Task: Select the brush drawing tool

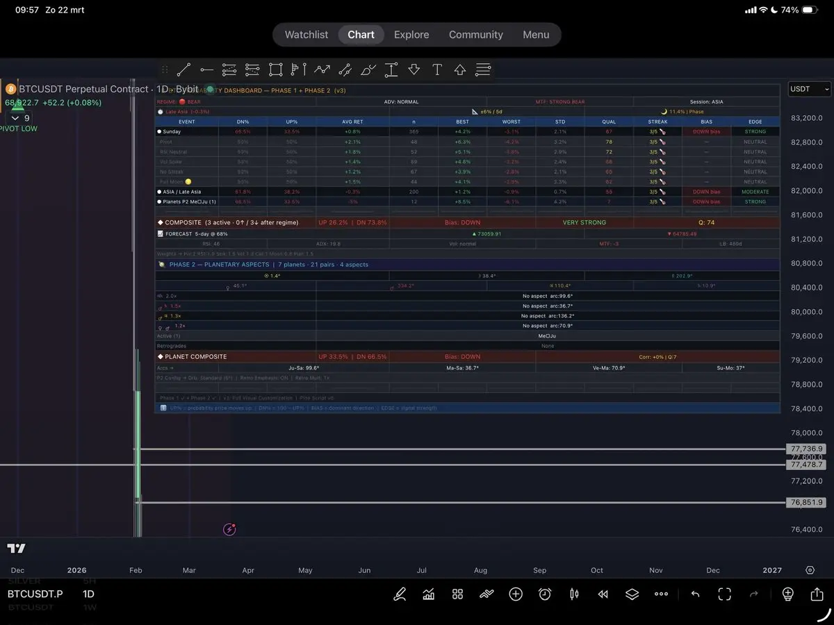Action: [368, 69]
